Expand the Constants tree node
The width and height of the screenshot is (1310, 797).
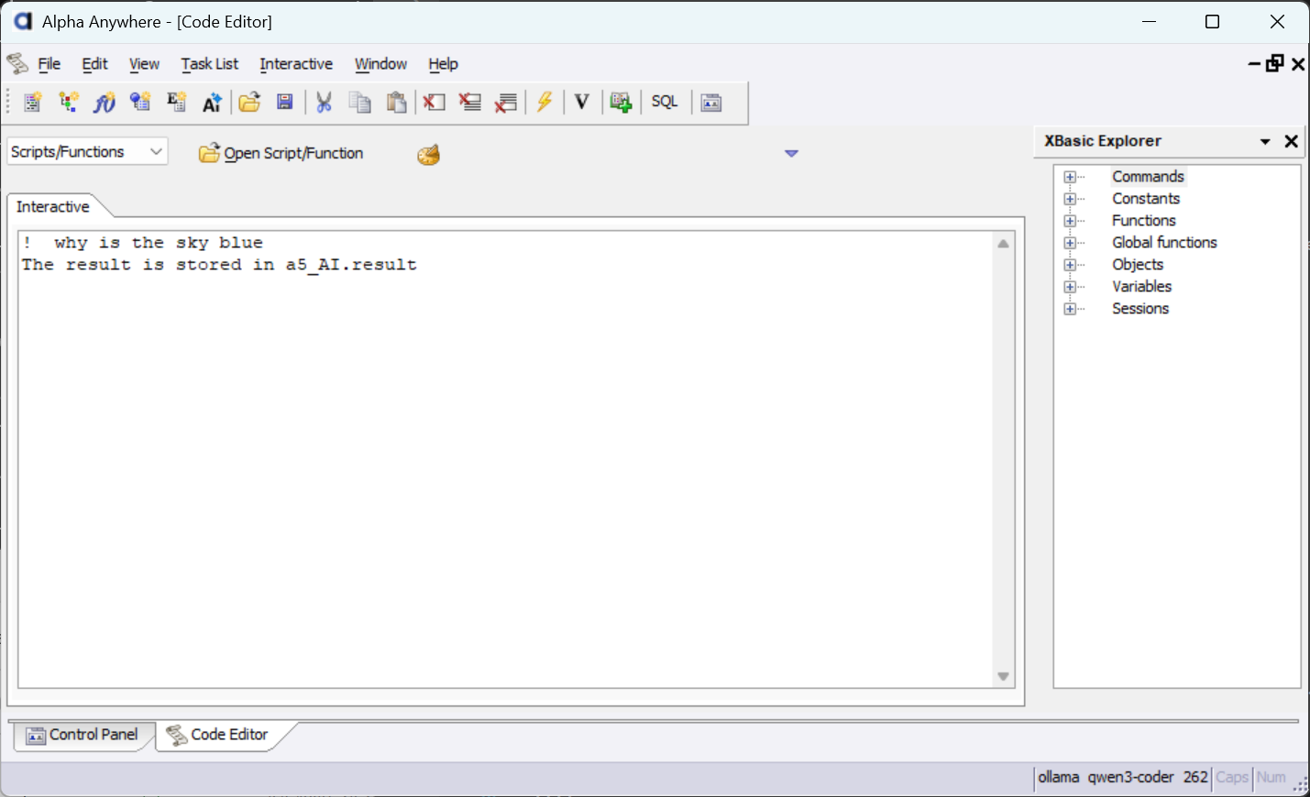[x=1070, y=199]
